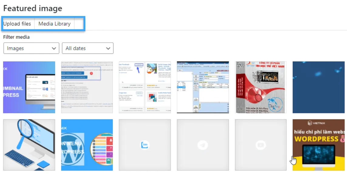The height and width of the screenshot is (175, 347).
Task: Pick the plugin cards thumbnail with blue arrow
Action: [145, 87]
